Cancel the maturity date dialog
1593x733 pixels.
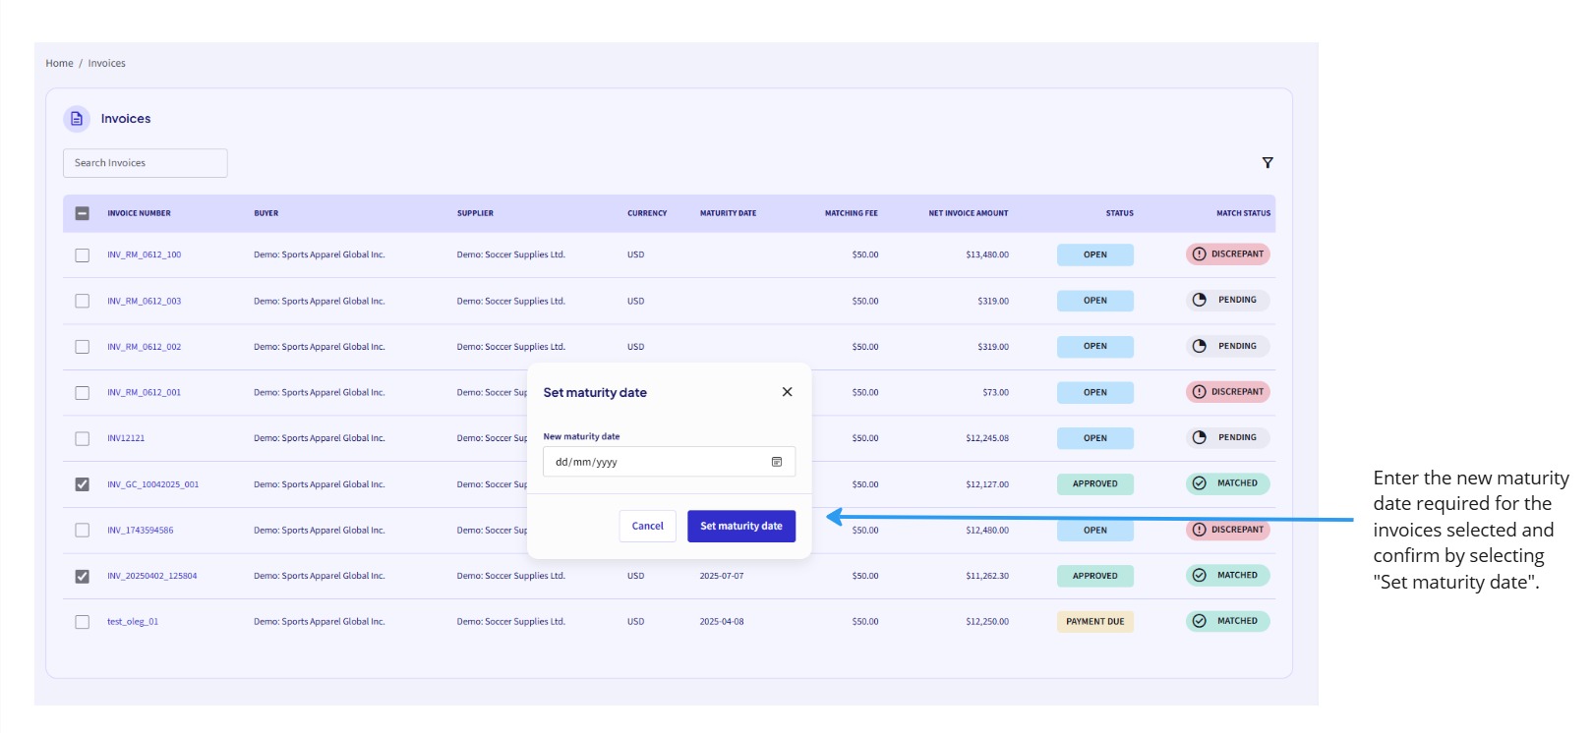pyautogui.click(x=648, y=526)
